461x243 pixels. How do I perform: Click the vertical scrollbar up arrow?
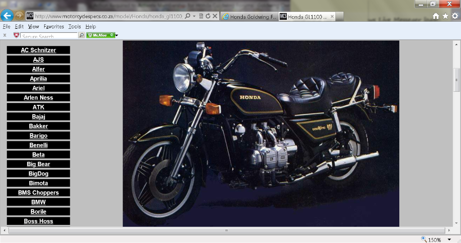coord(456,45)
